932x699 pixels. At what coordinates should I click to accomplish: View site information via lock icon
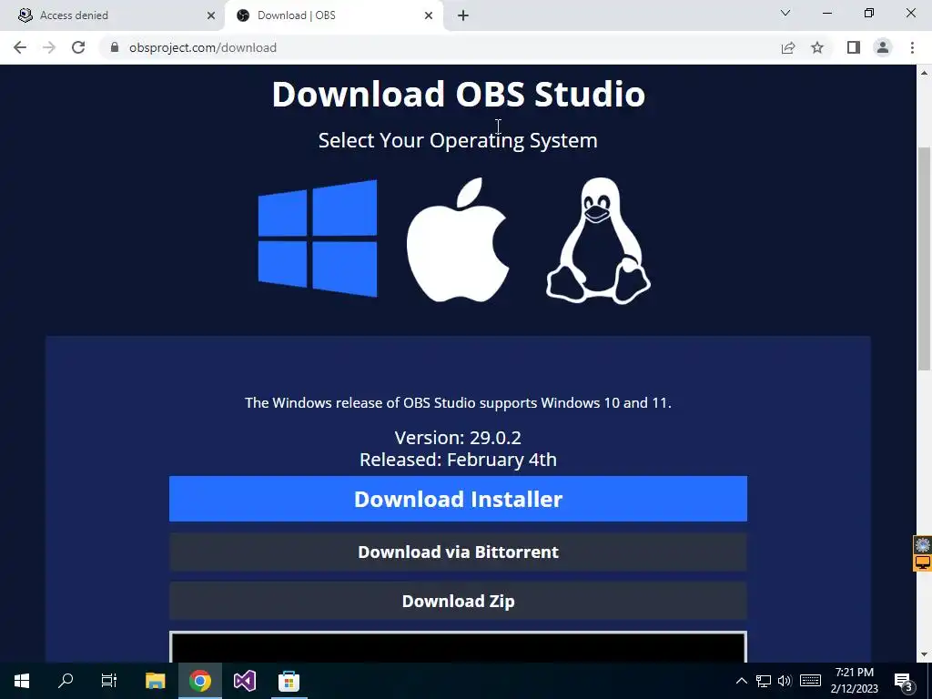tap(115, 47)
